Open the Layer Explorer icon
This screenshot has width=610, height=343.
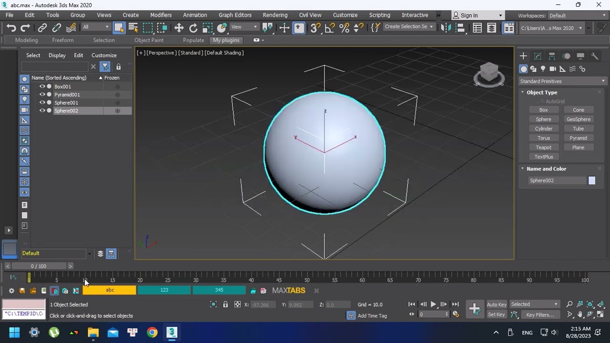click(492, 28)
